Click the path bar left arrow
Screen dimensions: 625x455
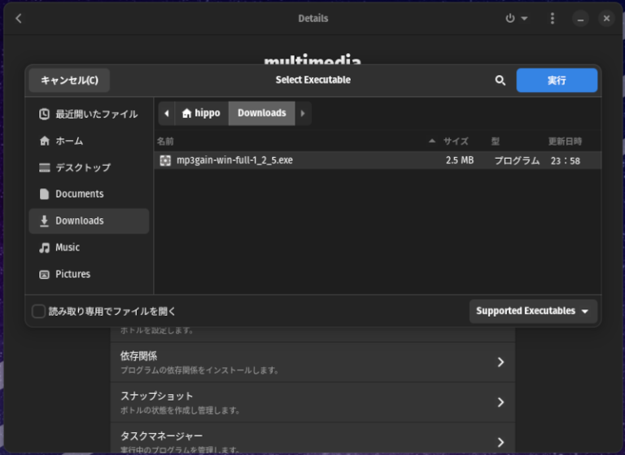click(x=167, y=113)
